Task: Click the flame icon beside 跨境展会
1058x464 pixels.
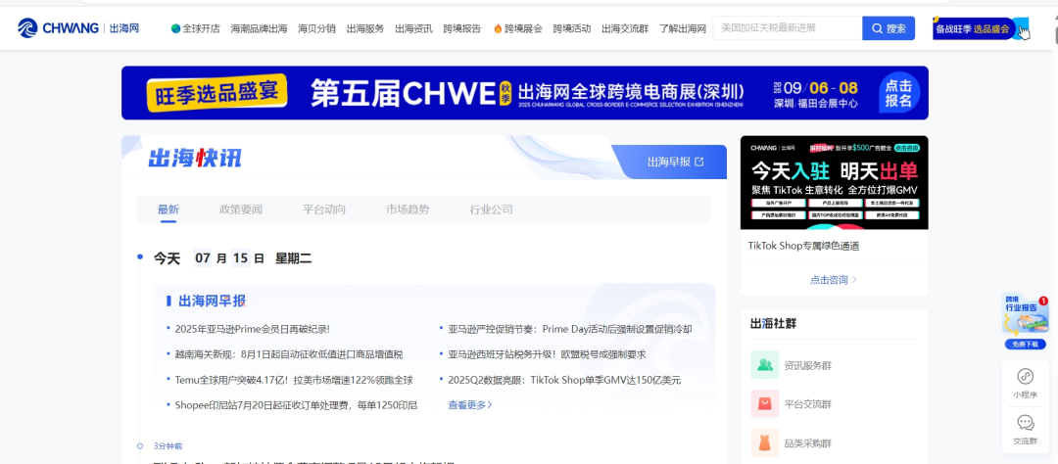Action: [498, 29]
